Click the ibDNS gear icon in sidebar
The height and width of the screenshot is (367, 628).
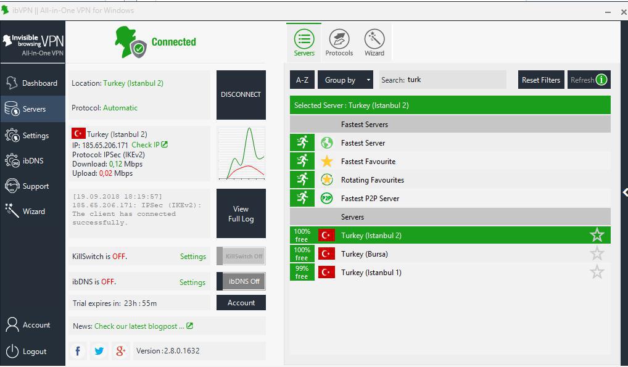tap(12, 160)
